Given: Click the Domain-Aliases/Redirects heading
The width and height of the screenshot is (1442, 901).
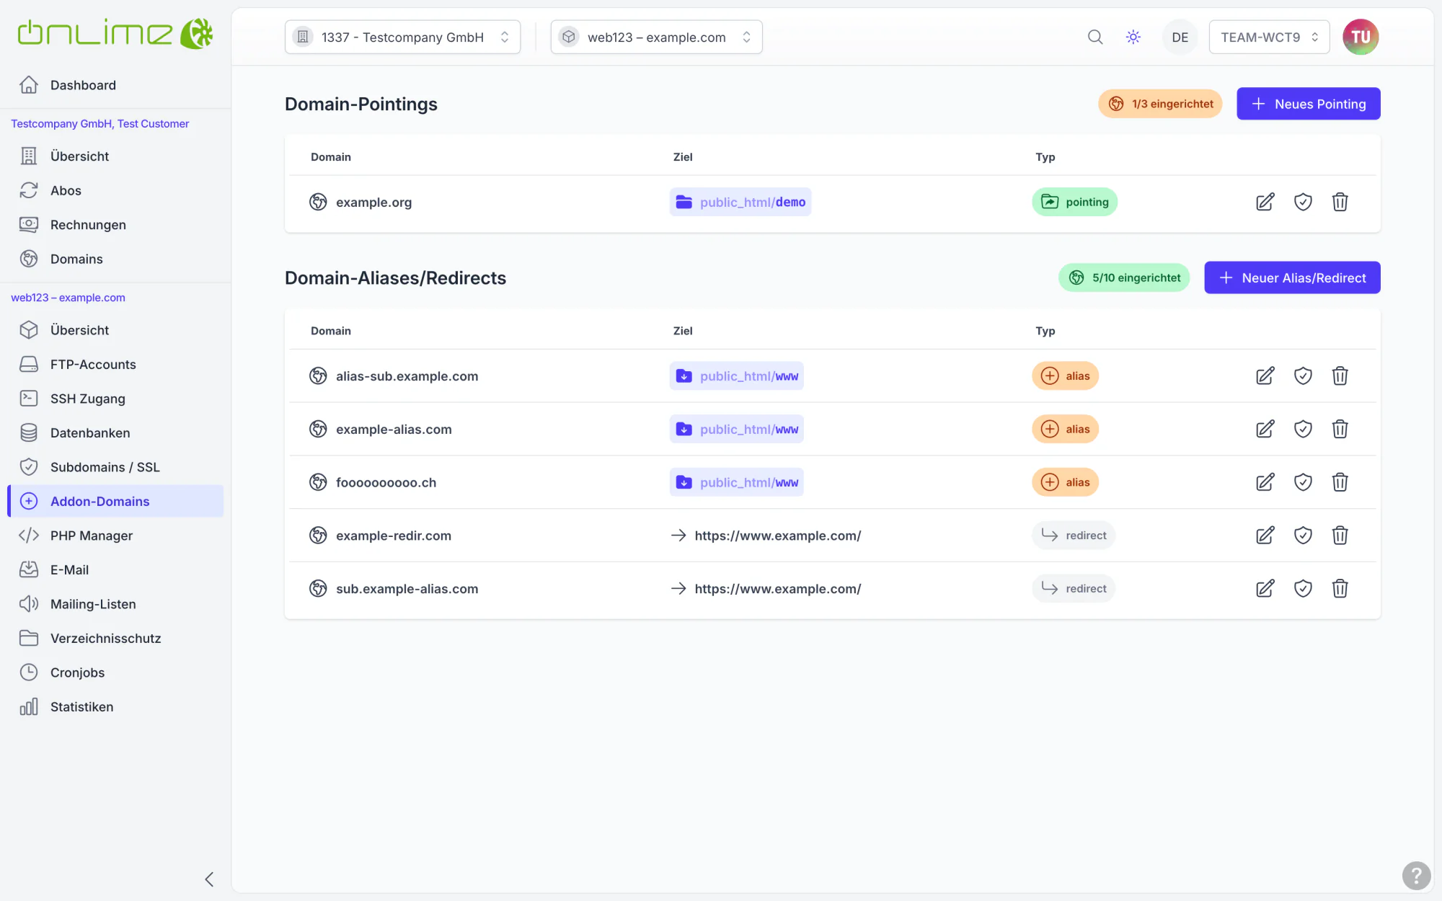Looking at the screenshot, I should pos(396,278).
